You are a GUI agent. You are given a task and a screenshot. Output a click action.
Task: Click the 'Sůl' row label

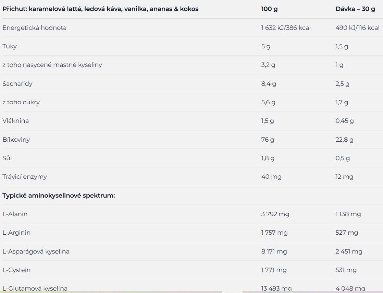point(7,158)
